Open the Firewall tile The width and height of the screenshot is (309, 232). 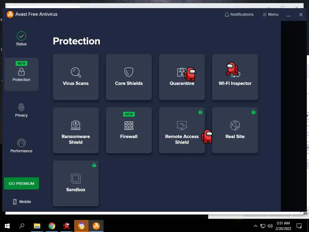pyautogui.click(x=129, y=130)
